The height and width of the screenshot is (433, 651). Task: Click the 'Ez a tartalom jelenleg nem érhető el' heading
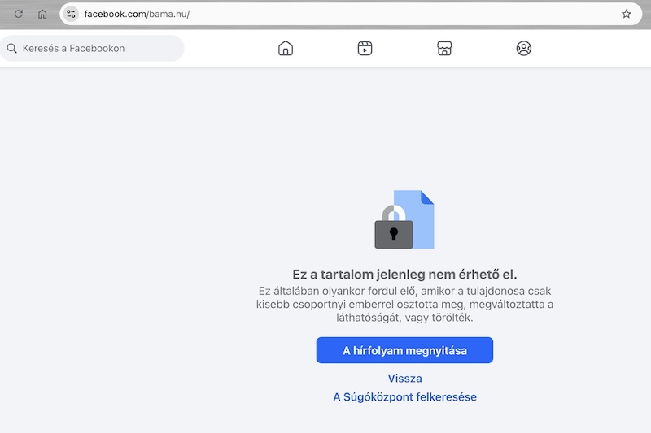404,275
